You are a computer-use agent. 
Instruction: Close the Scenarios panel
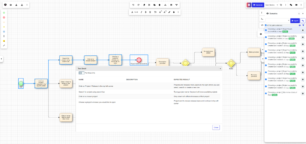click(302, 14)
